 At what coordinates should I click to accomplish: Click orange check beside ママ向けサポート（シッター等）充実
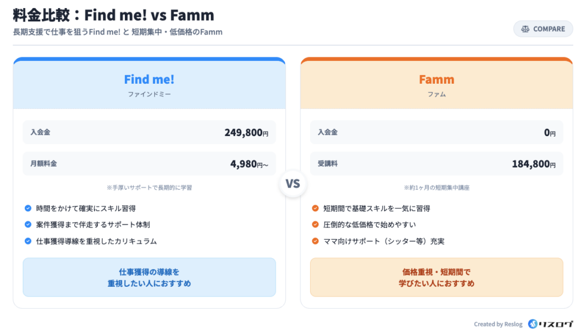click(x=315, y=241)
